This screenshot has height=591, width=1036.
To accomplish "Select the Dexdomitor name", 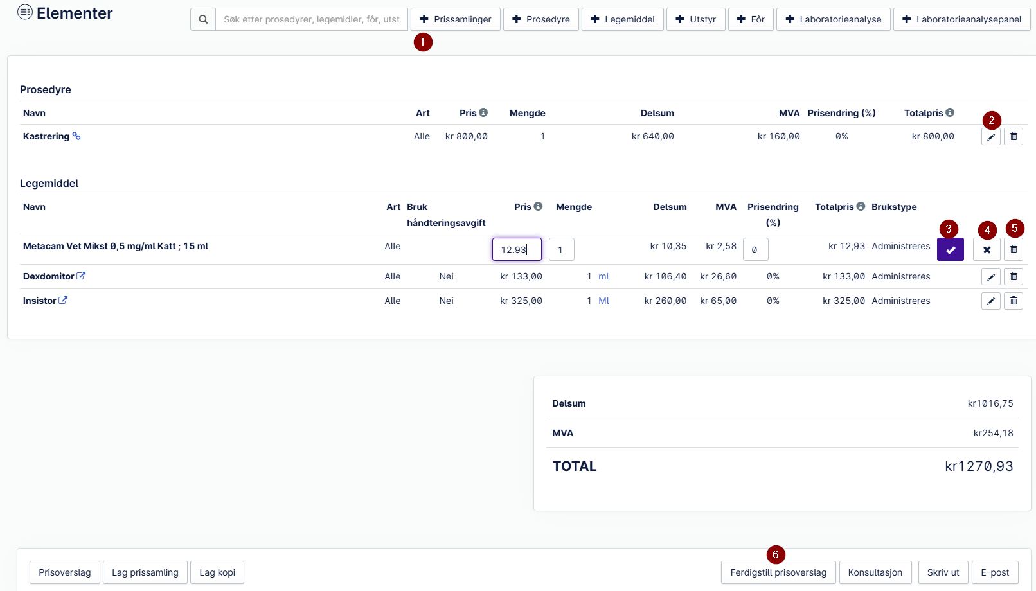I will 49,276.
